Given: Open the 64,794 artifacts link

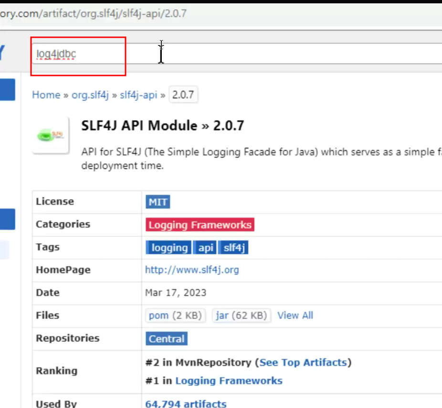Looking at the screenshot, I should [x=186, y=404].
